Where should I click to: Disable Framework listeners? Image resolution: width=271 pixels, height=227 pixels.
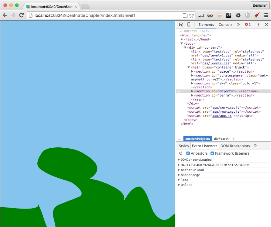212,153
